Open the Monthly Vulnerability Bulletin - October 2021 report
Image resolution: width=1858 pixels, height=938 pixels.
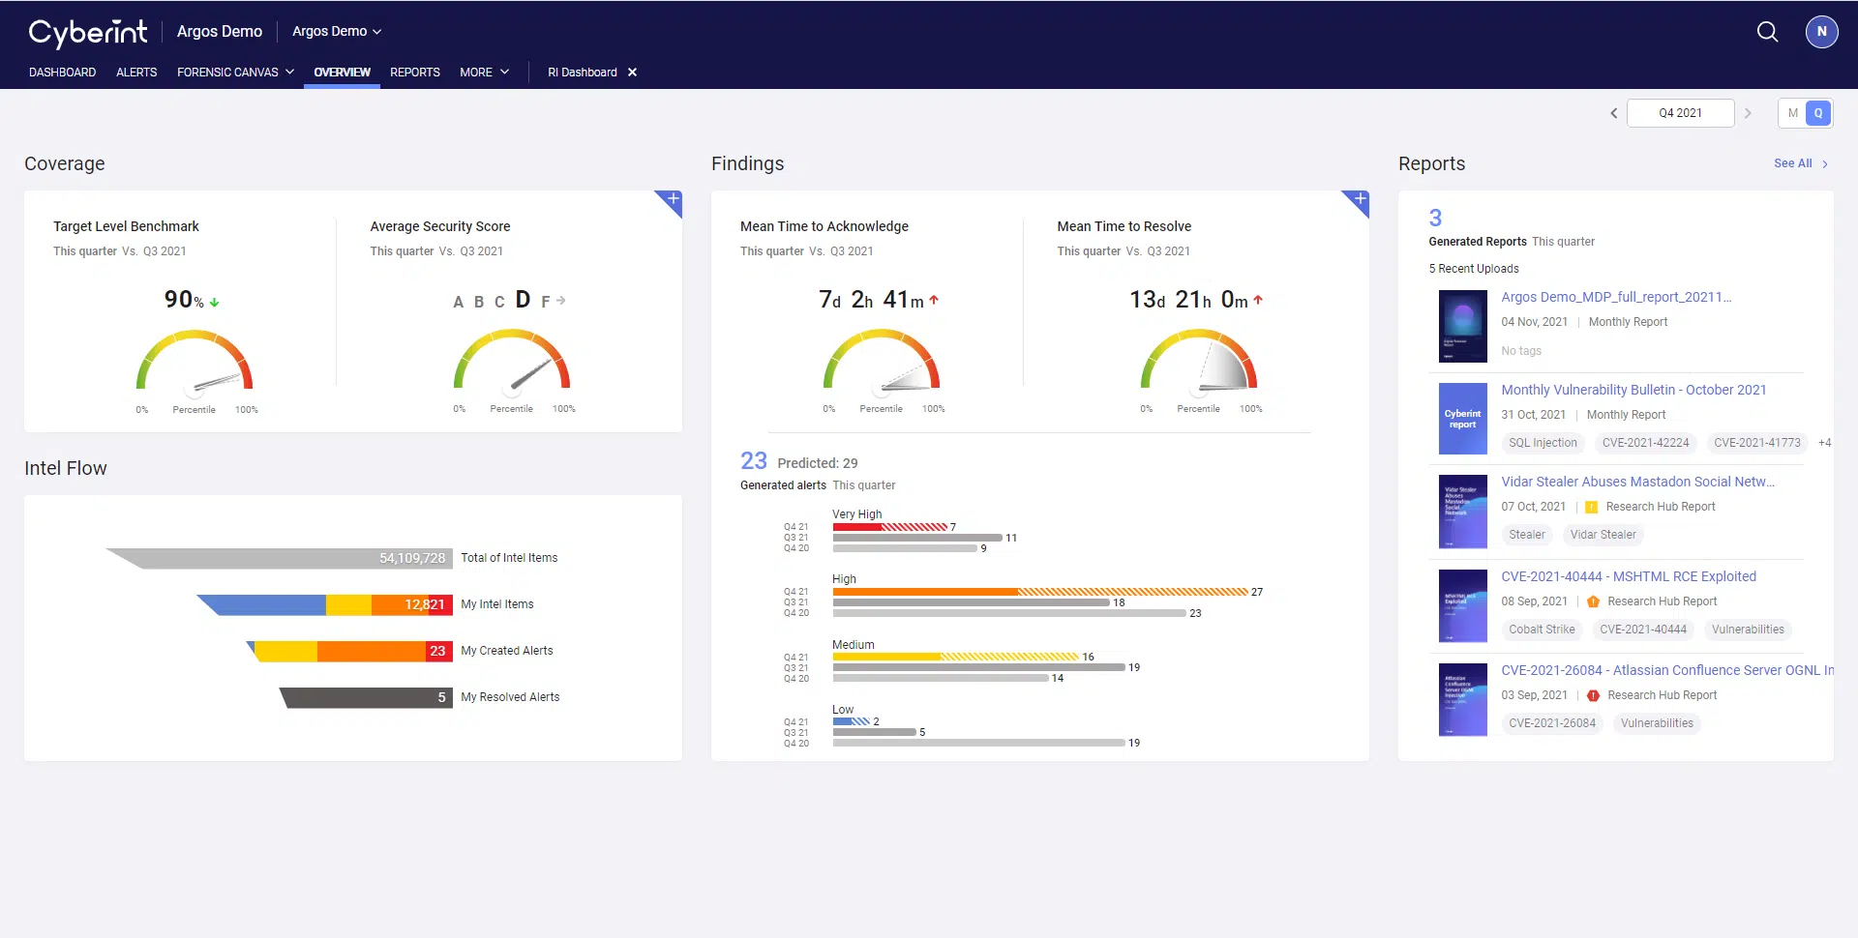coord(1633,390)
